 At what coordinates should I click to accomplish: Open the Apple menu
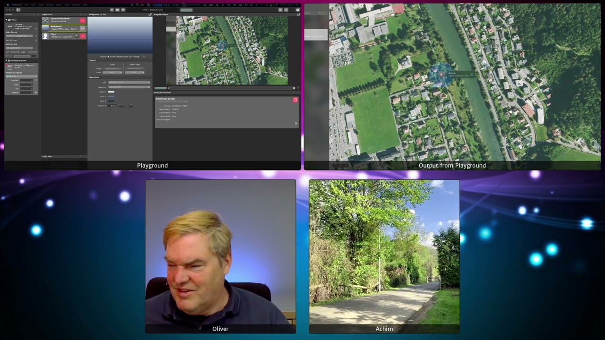(8, 5)
